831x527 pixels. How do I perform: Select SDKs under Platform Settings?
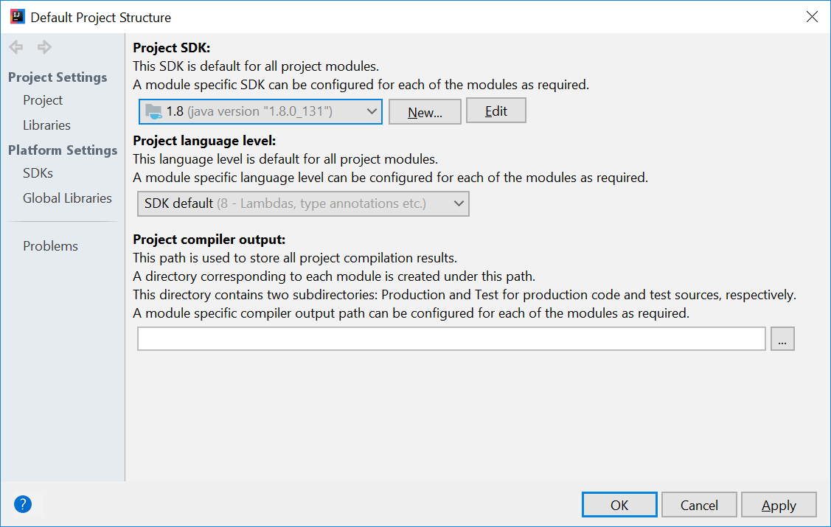point(39,172)
